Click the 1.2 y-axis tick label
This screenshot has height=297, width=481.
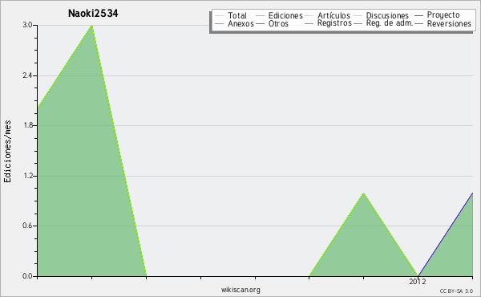click(27, 176)
